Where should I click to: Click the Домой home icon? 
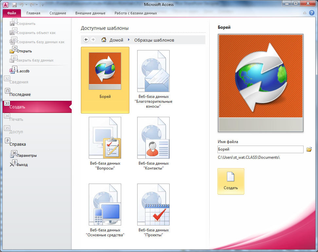coord(103,40)
